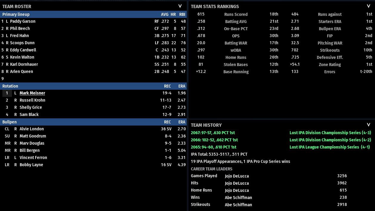Open the Team History panel dropdown
The height and width of the screenshot is (211, 375).
click(x=368, y=125)
